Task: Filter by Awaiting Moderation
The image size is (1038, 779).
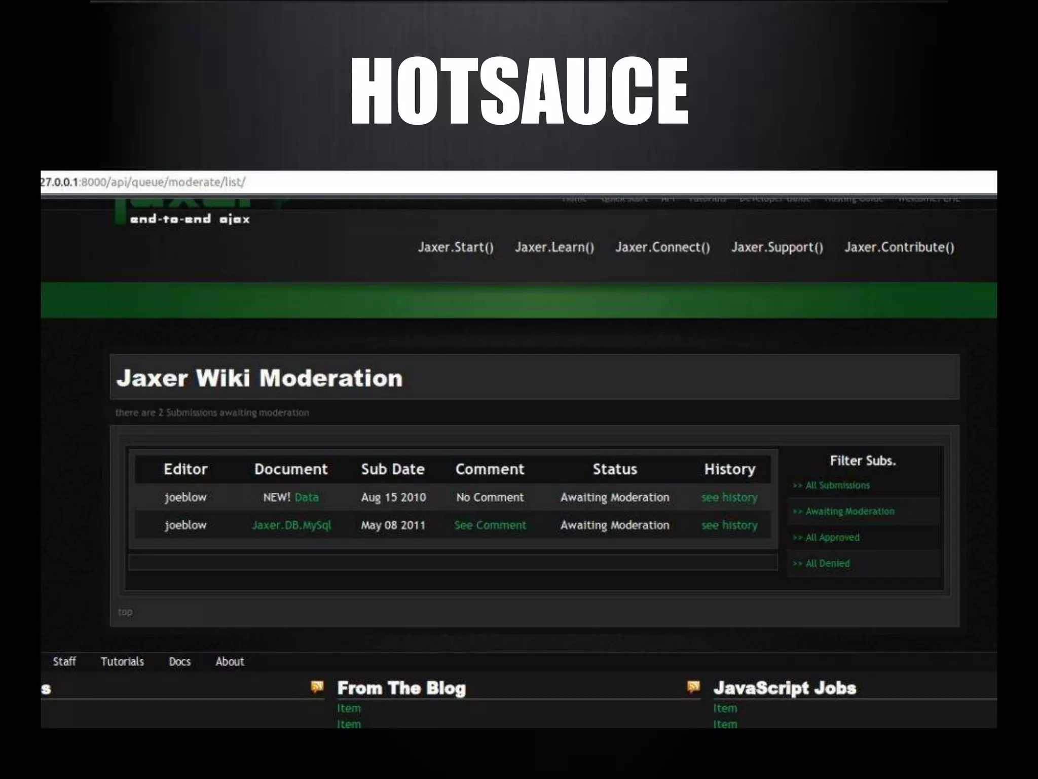Action: coord(849,511)
